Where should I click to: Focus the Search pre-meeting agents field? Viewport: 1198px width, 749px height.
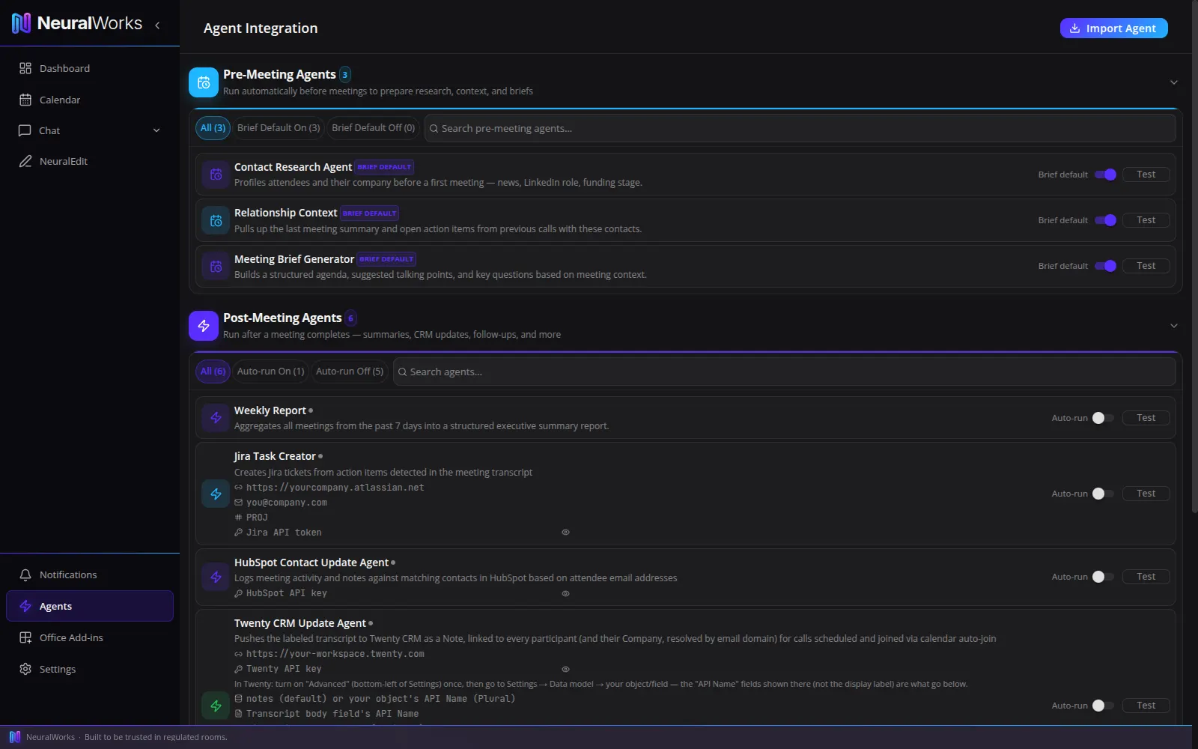[800, 128]
